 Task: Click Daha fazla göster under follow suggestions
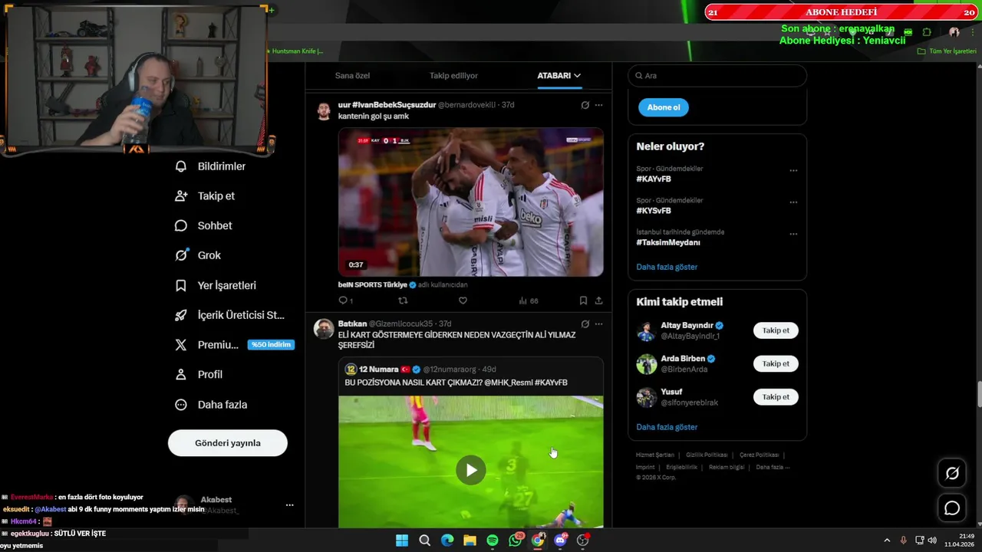667,427
